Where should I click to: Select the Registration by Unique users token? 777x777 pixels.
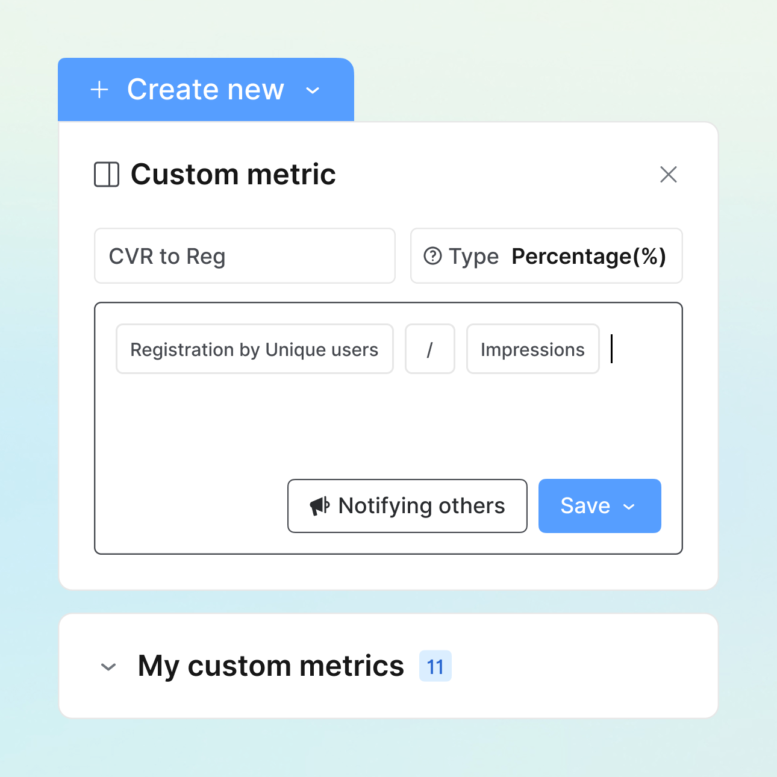click(x=254, y=349)
